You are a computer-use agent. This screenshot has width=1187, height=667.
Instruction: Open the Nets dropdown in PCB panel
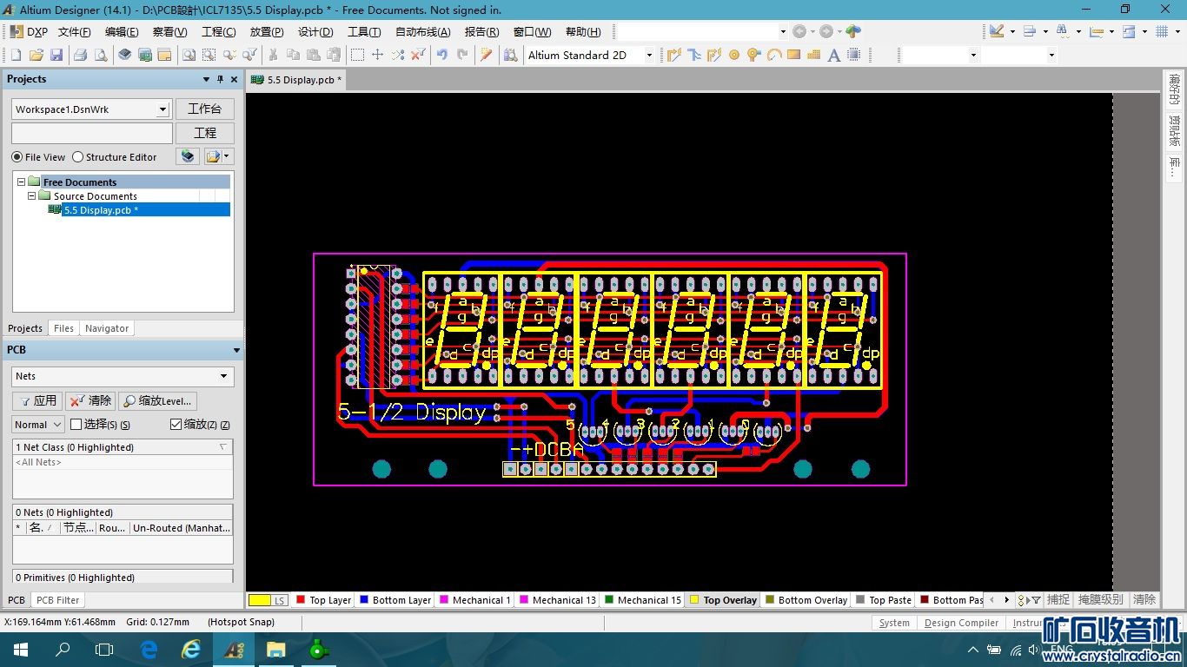click(223, 376)
